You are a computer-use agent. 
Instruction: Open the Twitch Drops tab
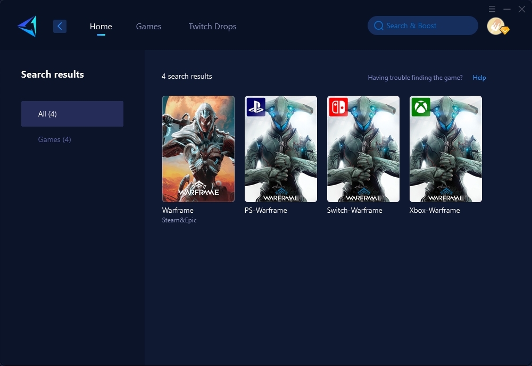(212, 27)
